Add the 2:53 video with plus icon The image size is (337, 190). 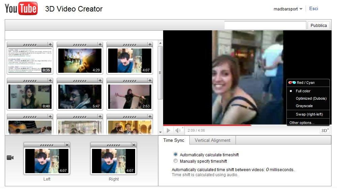[150, 81]
